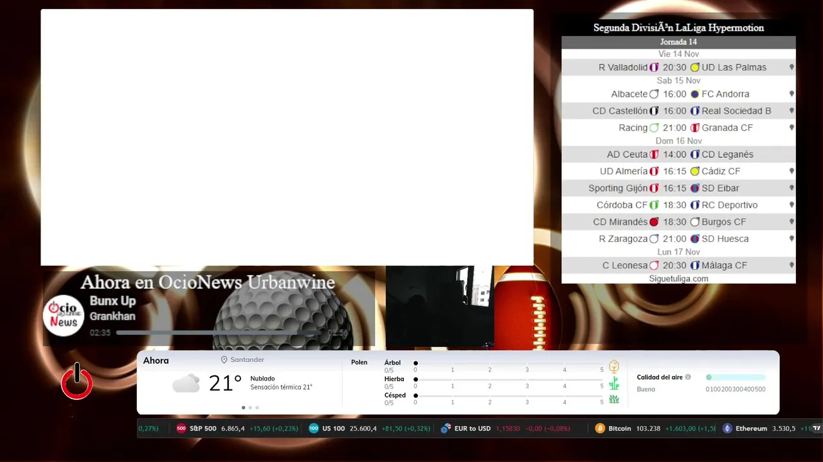Click the S&P 500 red badge icon
823x462 pixels.
coord(181,429)
